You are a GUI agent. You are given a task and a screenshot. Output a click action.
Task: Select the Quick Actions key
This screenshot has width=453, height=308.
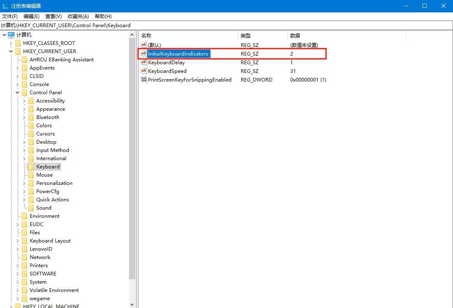[52, 199]
